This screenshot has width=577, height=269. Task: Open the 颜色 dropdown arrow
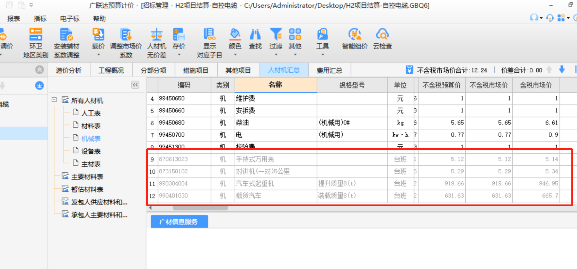[235, 55]
